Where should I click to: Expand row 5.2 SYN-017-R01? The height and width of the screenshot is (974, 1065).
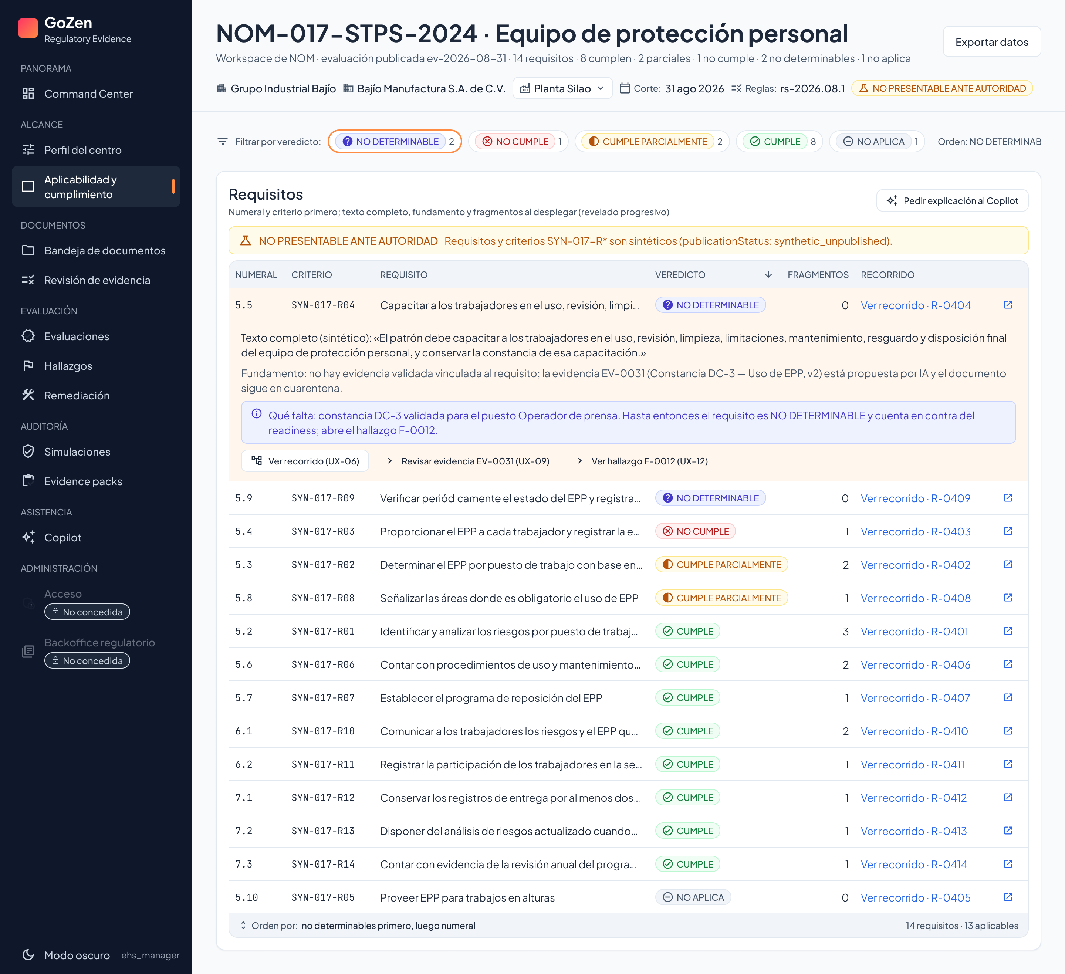[x=628, y=631]
